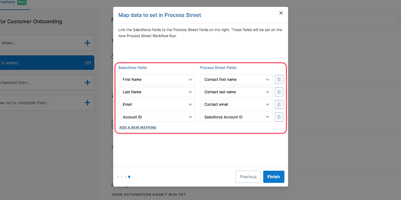Delete the Account ID mapping row
Screen dimensions: 401x200
point(279,117)
